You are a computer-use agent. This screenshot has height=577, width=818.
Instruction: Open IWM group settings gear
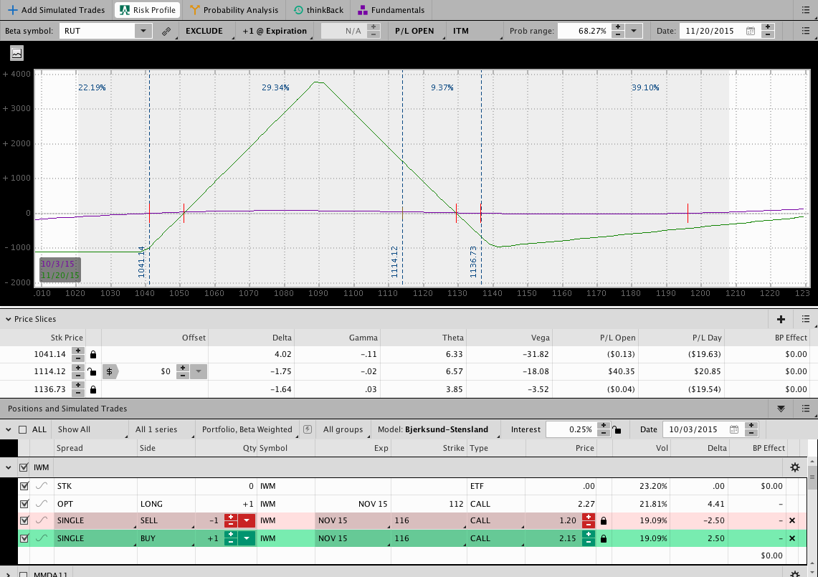point(794,467)
